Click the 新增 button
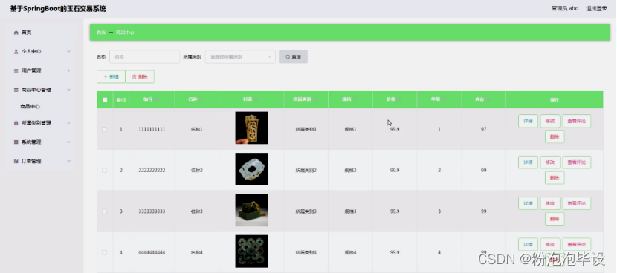Screen dimensions: 617x273 (111, 77)
